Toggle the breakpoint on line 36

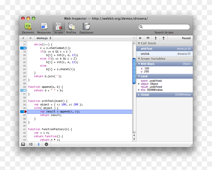coord(23,111)
